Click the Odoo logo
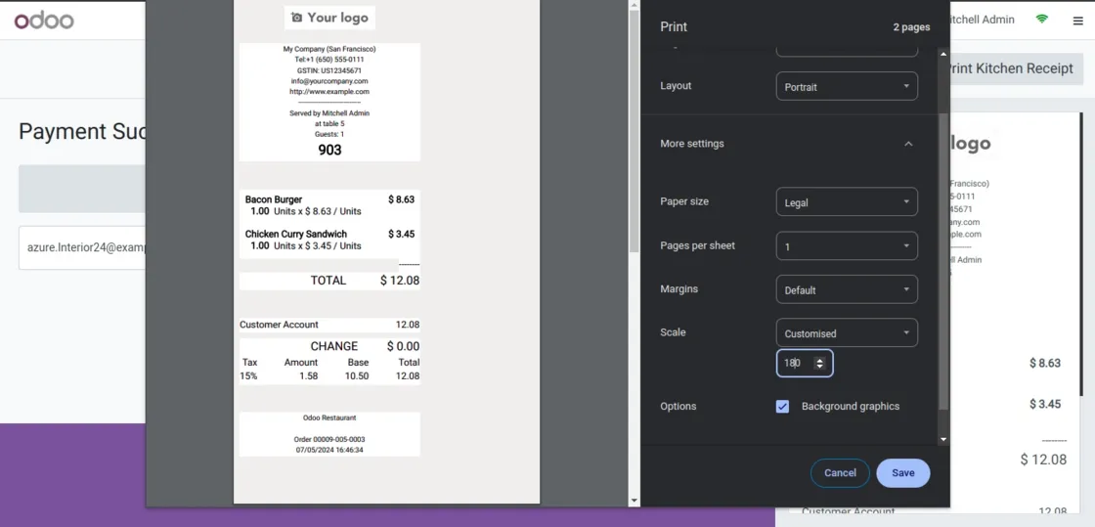Image resolution: width=1095 pixels, height=527 pixels. 44,21
